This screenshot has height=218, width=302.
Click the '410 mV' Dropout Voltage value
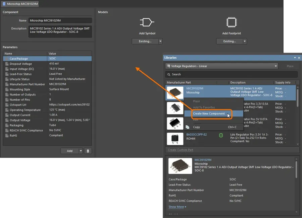click(x=54, y=64)
